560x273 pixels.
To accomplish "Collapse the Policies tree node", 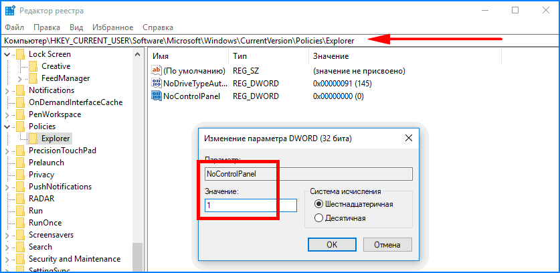I will pyautogui.click(x=7, y=126).
